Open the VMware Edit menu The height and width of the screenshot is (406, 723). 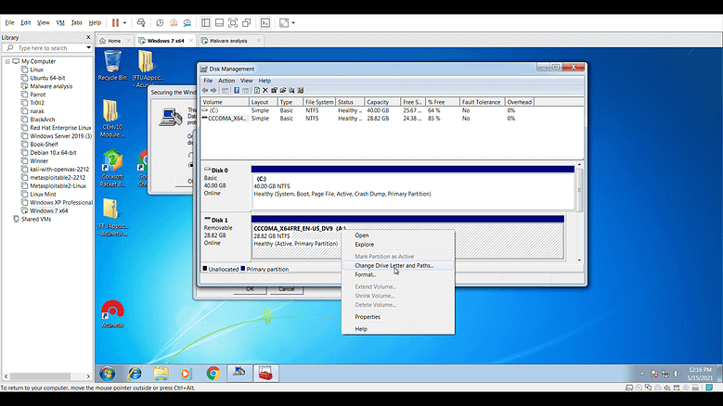click(x=26, y=22)
